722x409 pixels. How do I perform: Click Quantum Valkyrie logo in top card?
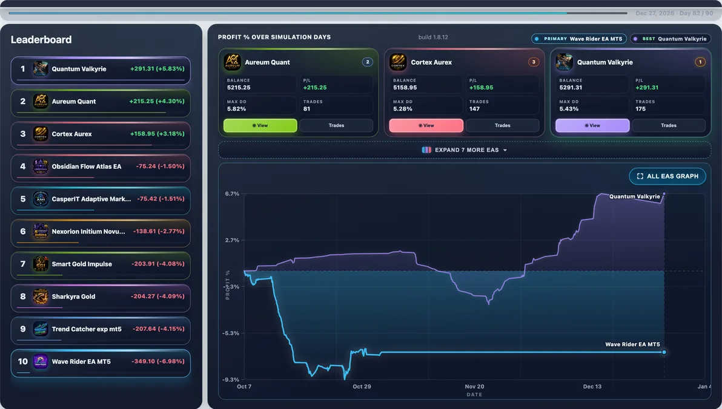564,62
